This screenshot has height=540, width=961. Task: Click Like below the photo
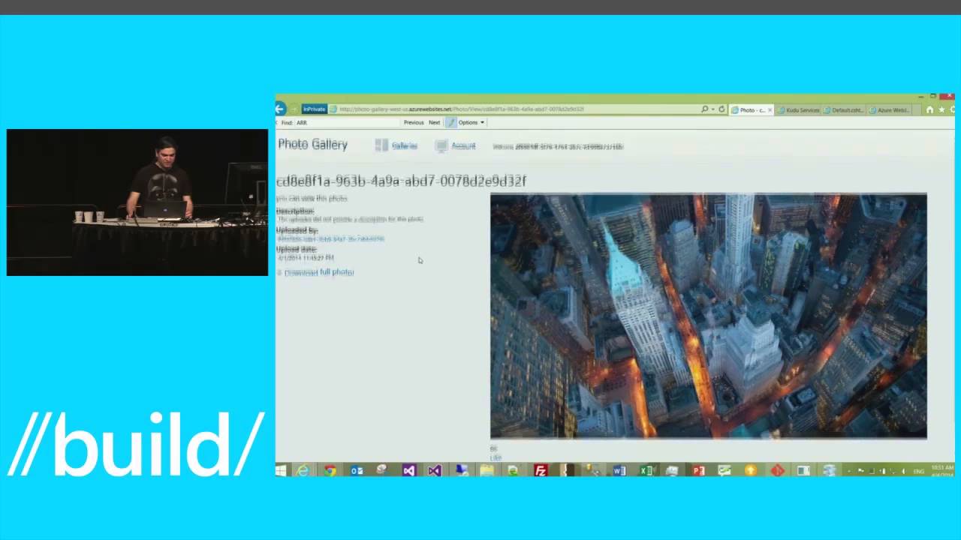tap(495, 457)
